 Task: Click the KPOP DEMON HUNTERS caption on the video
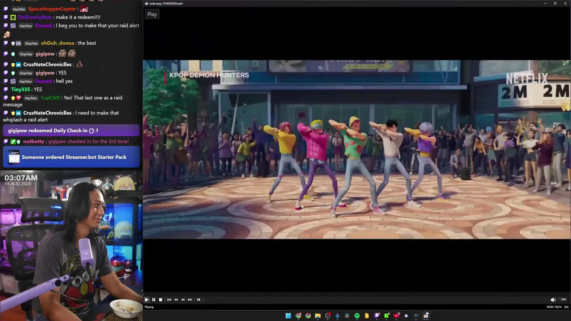(209, 75)
